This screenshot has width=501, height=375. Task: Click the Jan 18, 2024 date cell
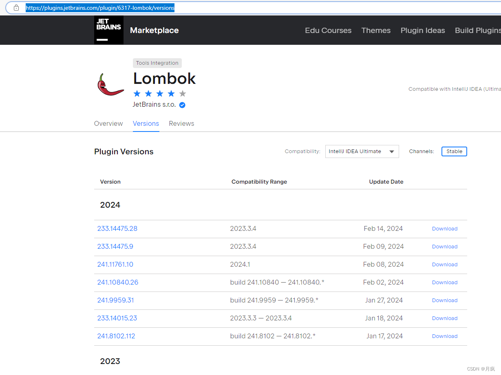click(384, 318)
